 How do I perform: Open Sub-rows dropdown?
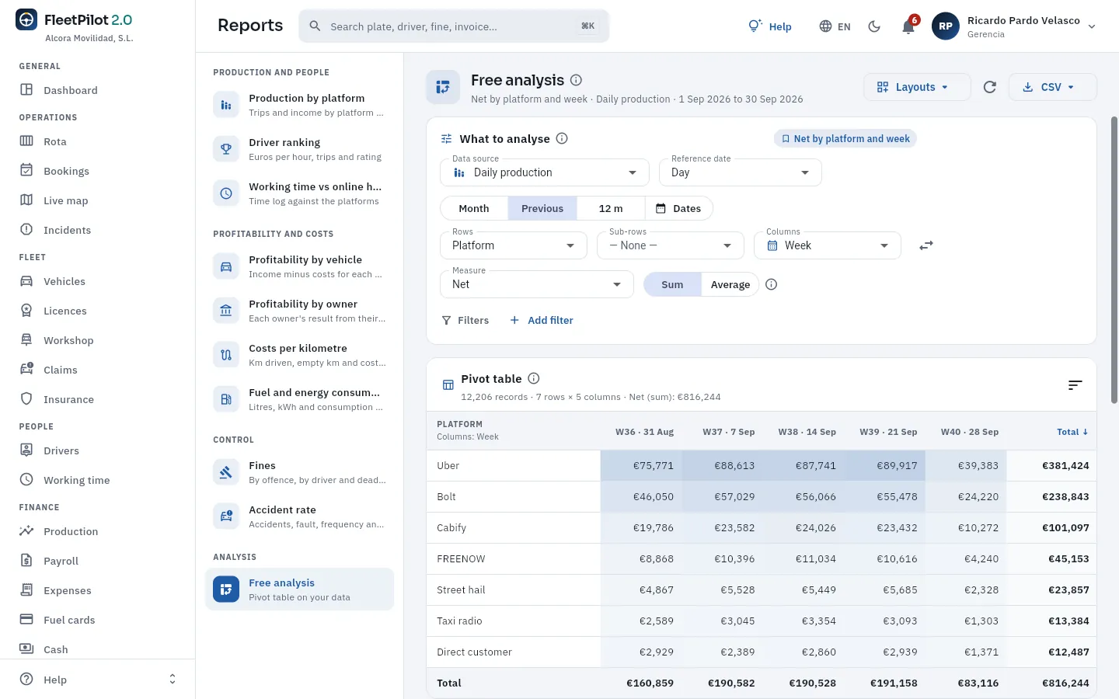671,245
